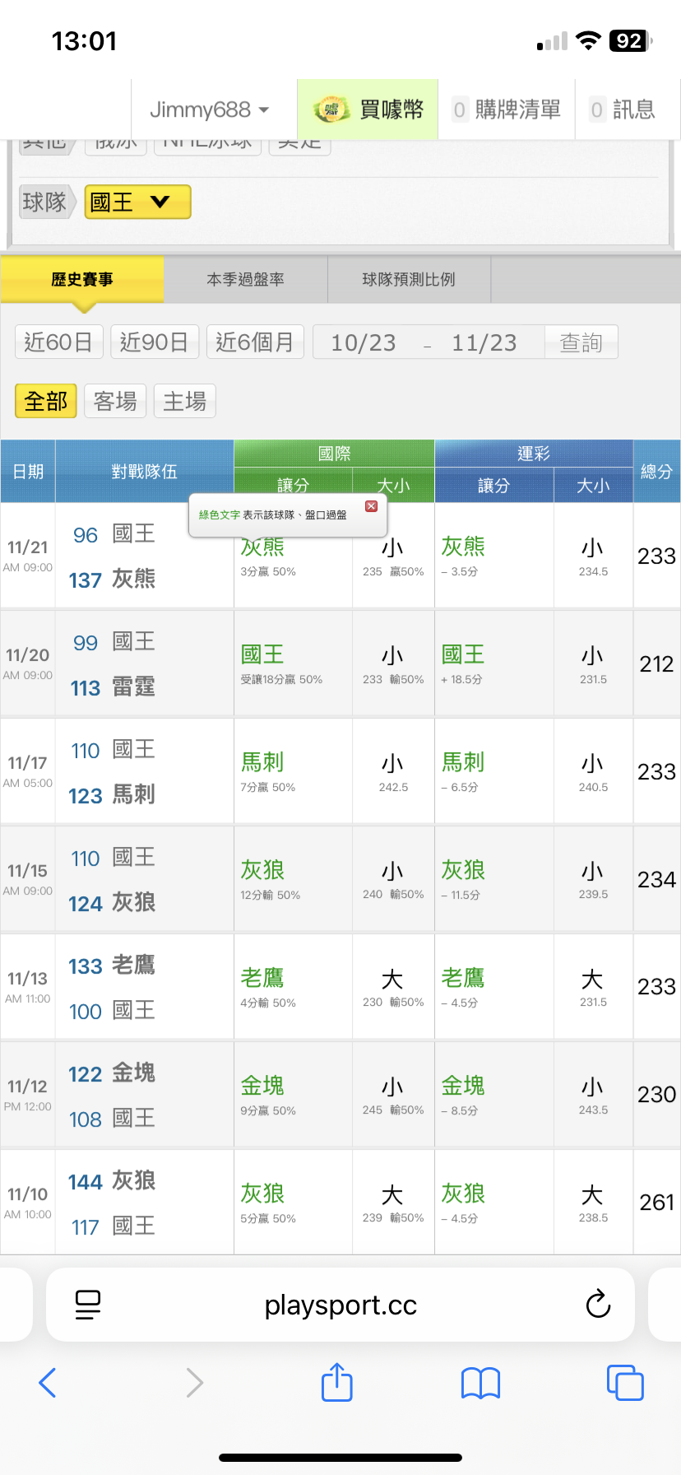The width and height of the screenshot is (681, 1475).
Task: Open Safari tabs overview icon
Action: (x=624, y=1383)
